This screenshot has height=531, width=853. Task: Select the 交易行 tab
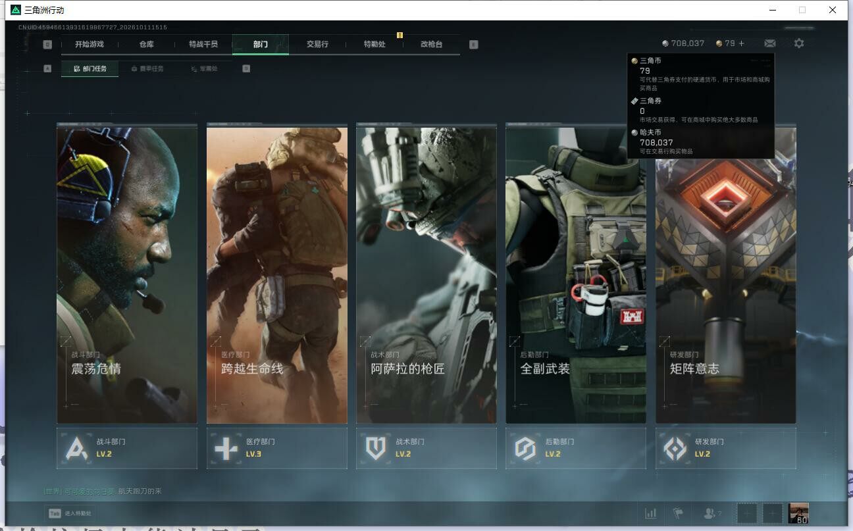click(x=317, y=45)
